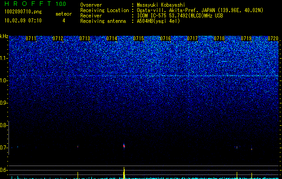Click the tallest yellow power spike
The height and width of the screenshot is (179, 282).
(x=124, y=173)
